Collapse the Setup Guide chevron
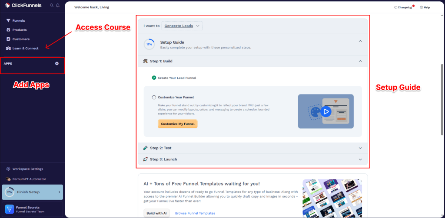The width and height of the screenshot is (445, 218). 360,41
